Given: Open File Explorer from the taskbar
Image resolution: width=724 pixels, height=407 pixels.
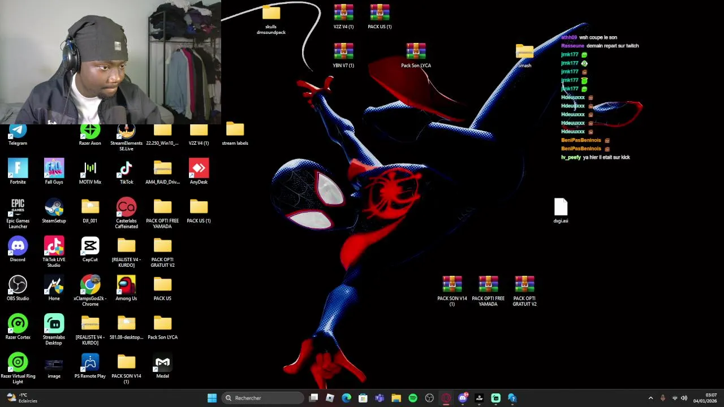Looking at the screenshot, I should (x=396, y=398).
